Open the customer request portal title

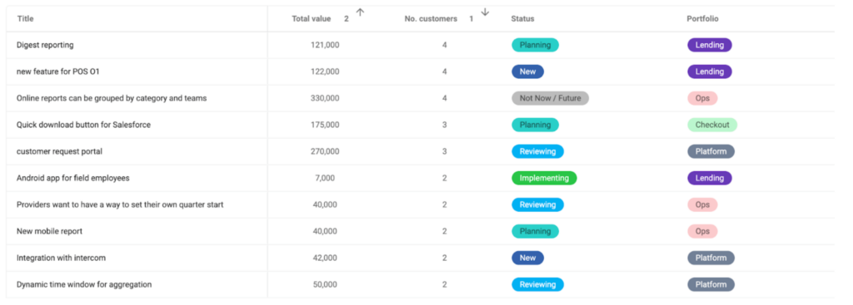[59, 151]
